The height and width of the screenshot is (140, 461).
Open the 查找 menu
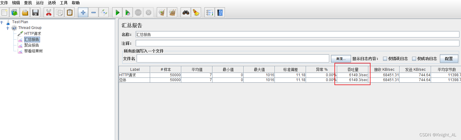click(x=28, y=3)
